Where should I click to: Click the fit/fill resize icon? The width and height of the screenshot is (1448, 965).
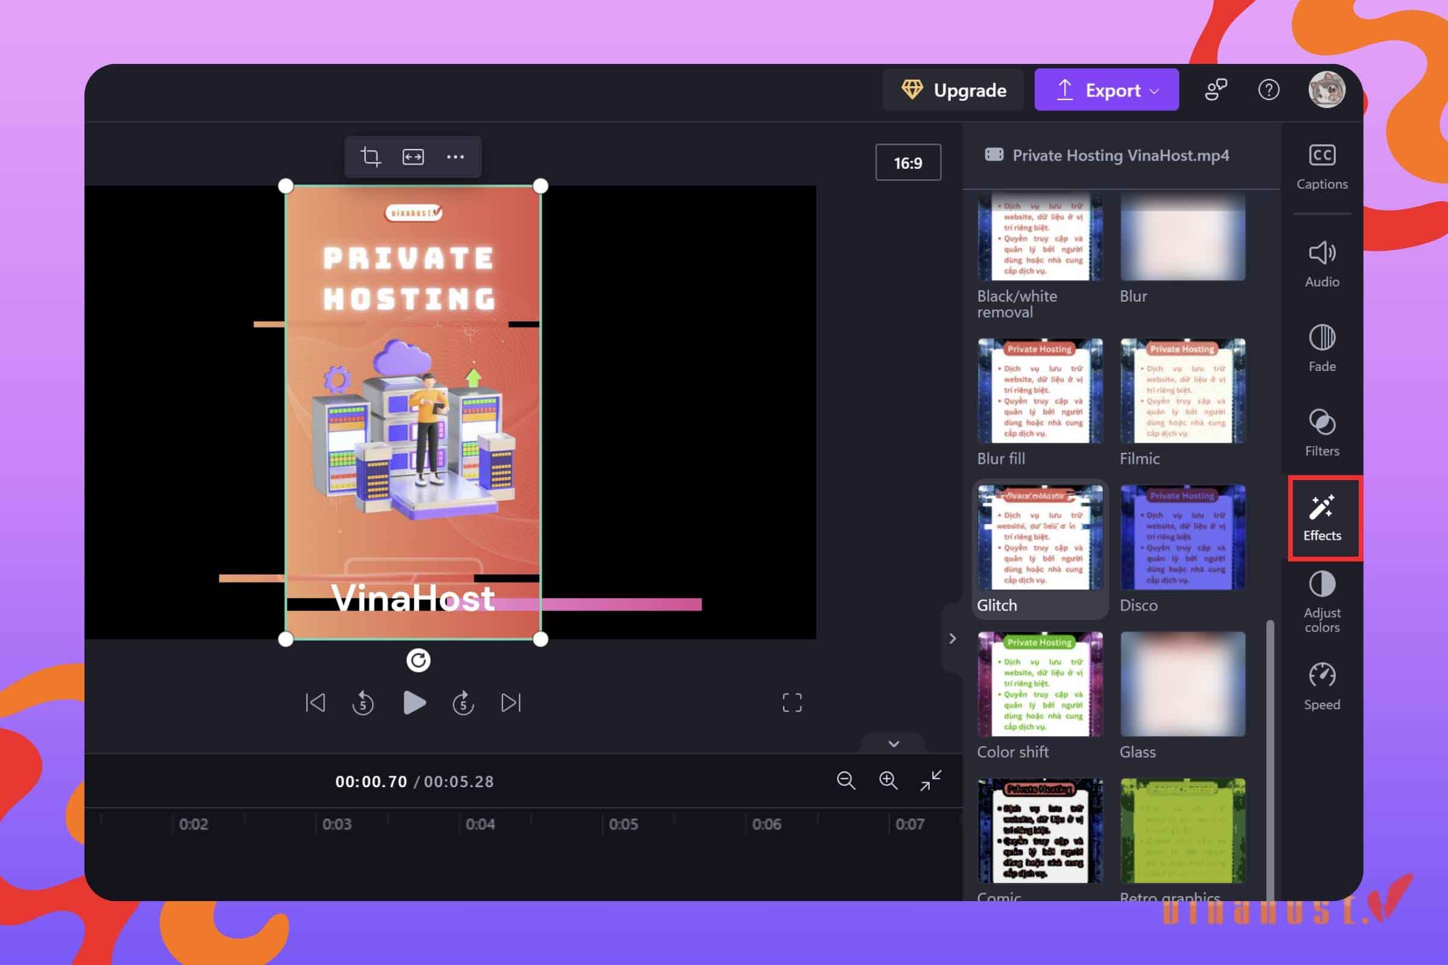click(x=413, y=157)
